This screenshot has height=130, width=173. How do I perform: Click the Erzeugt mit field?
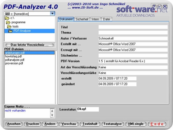tap(133, 50)
